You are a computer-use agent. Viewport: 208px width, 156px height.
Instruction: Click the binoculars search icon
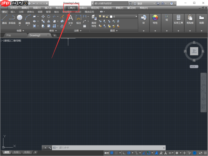pyautogui.click(x=130, y=3)
